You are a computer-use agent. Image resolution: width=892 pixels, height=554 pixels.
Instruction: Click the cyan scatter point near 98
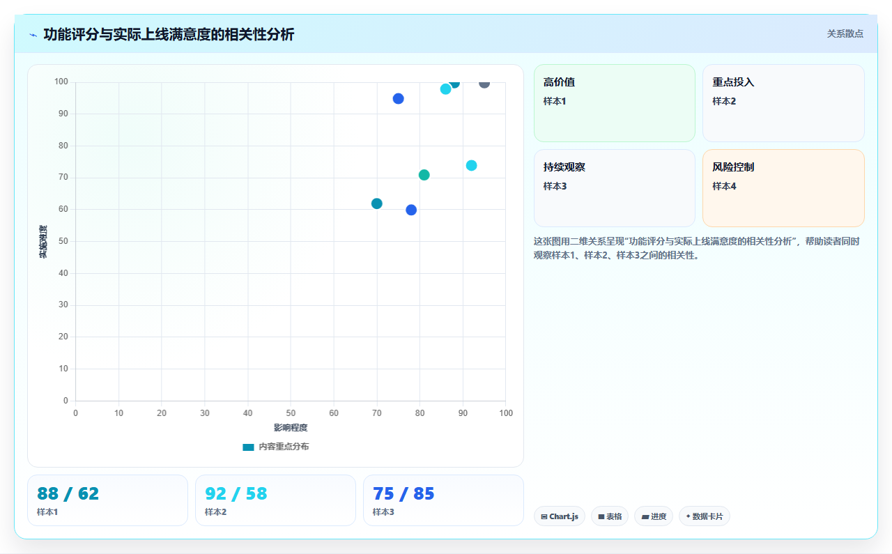pos(446,89)
